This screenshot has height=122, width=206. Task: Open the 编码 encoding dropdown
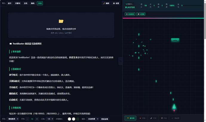[x=93, y=119]
